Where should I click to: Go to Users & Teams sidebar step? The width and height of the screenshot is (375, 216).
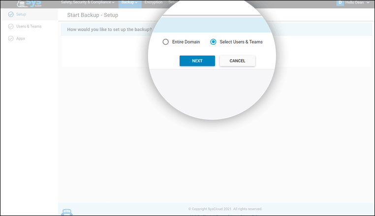(29, 27)
